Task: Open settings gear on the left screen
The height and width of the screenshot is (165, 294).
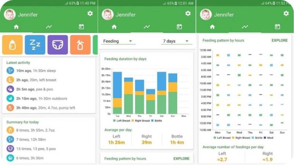Action: 90,14
